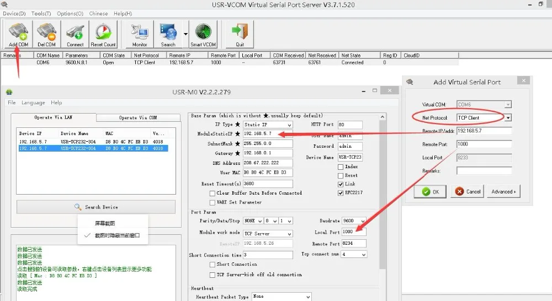Click the ModuleStaticIP input field
This screenshot has width=552, height=301.
(x=268, y=133)
